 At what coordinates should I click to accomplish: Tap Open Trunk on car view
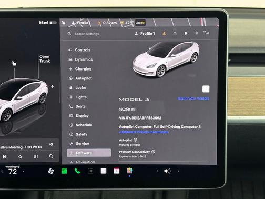[x=45, y=59]
